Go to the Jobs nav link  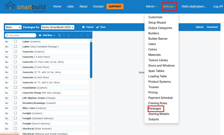tap(70, 6)
